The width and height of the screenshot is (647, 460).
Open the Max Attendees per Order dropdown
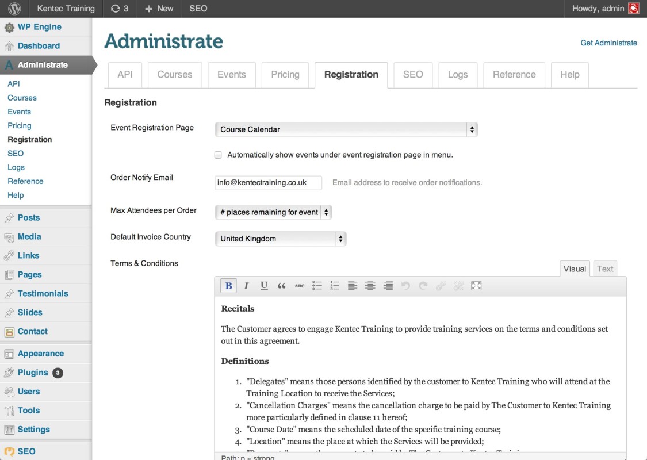tap(273, 213)
